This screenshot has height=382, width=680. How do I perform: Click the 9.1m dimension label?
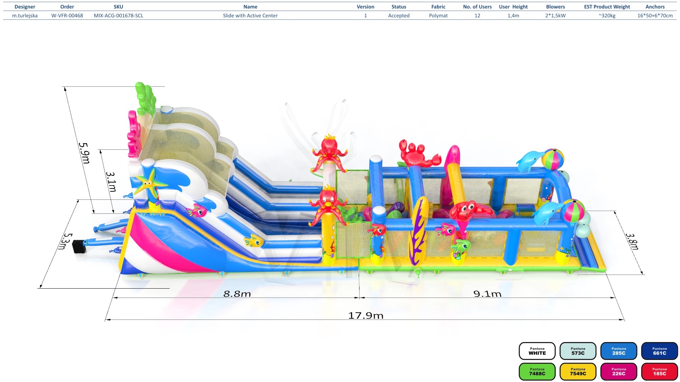[487, 294]
